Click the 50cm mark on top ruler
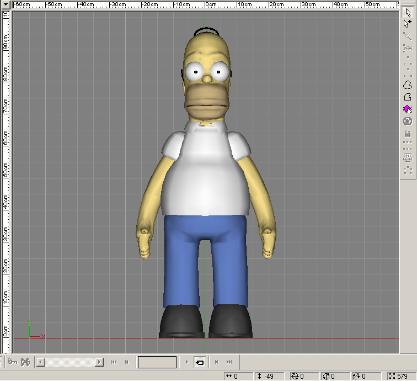The image size is (417, 381). (372, 4)
